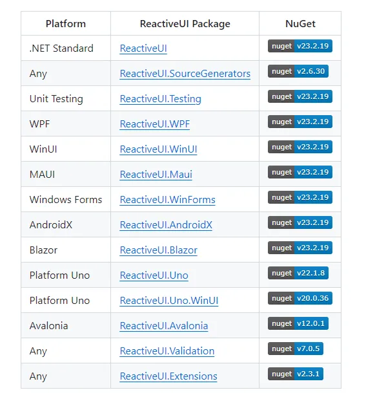The height and width of the screenshot is (399, 366).
Task: Click the nuget v12.0.1 badge
Action: click(298, 323)
